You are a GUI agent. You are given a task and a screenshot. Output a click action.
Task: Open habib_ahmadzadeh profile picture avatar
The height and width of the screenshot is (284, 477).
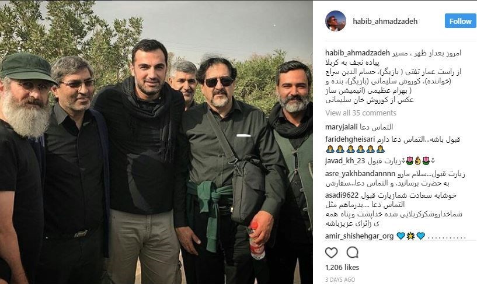[x=336, y=21]
